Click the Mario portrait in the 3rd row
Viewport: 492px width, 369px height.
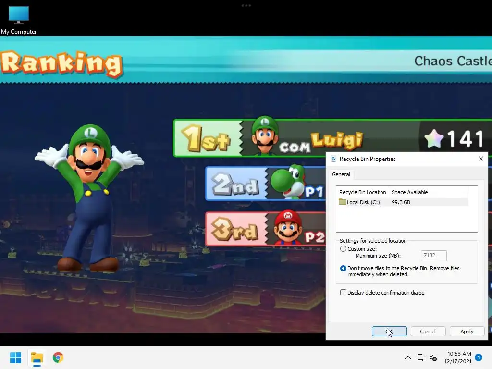(288, 227)
